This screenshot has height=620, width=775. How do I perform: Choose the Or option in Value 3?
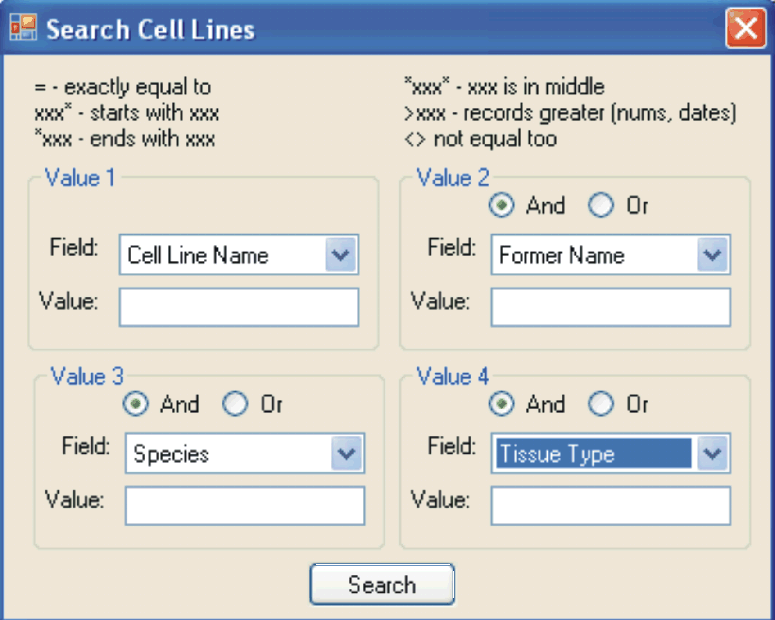235,404
